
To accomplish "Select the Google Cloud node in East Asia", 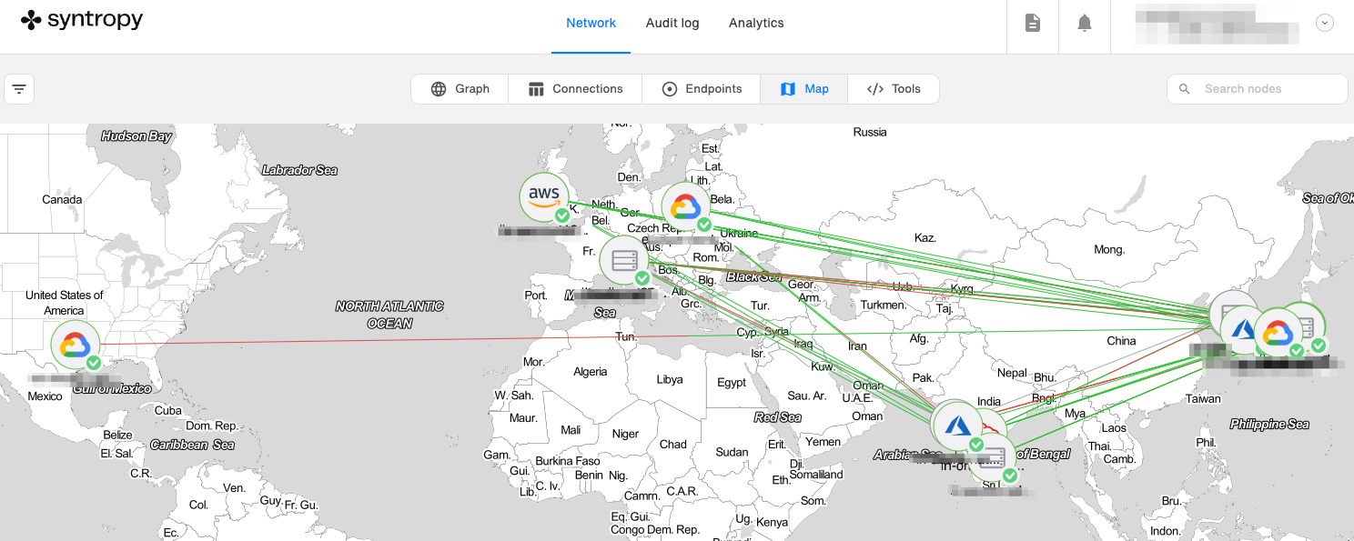I will click(1278, 334).
